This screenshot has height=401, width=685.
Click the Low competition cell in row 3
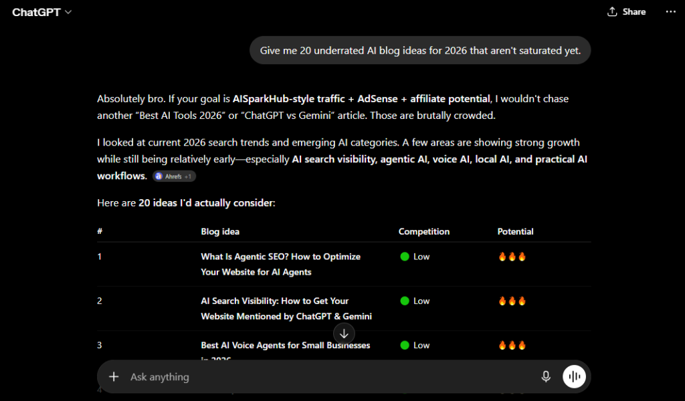point(415,345)
